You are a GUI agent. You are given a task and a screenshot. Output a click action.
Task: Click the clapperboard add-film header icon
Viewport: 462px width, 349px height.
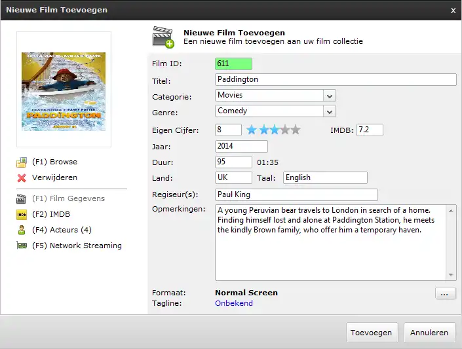pos(163,37)
